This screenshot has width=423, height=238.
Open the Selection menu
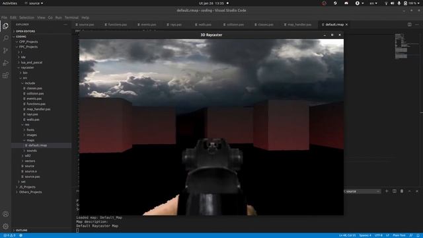point(26,18)
